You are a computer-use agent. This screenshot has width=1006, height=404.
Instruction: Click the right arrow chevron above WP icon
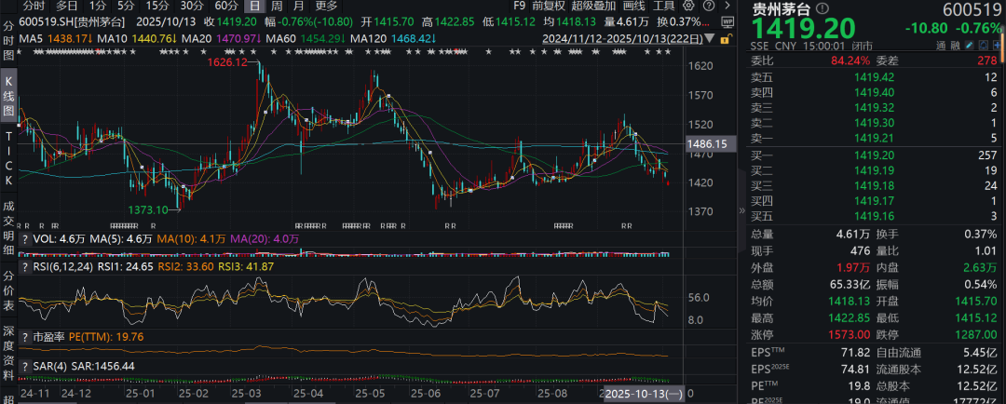coord(727,6)
